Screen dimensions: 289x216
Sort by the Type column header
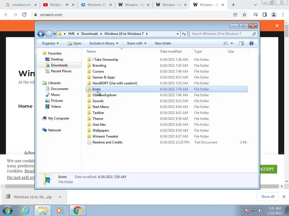pos(209,52)
